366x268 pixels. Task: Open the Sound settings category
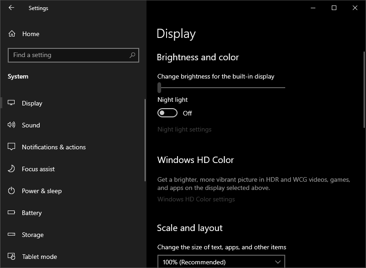(31, 125)
